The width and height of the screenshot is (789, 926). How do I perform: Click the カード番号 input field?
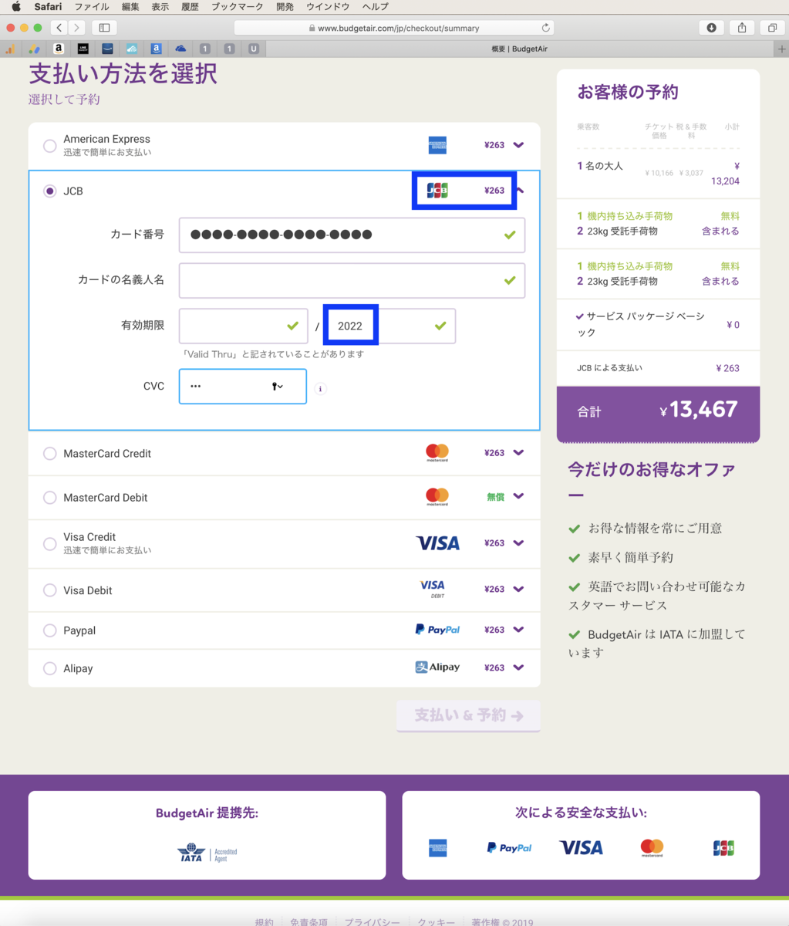(x=352, y=235)
